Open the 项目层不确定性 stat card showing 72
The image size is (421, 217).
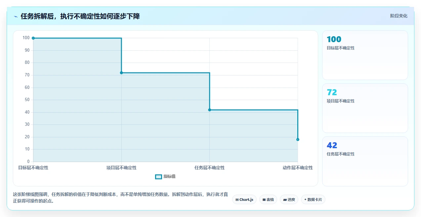point(365,108)
